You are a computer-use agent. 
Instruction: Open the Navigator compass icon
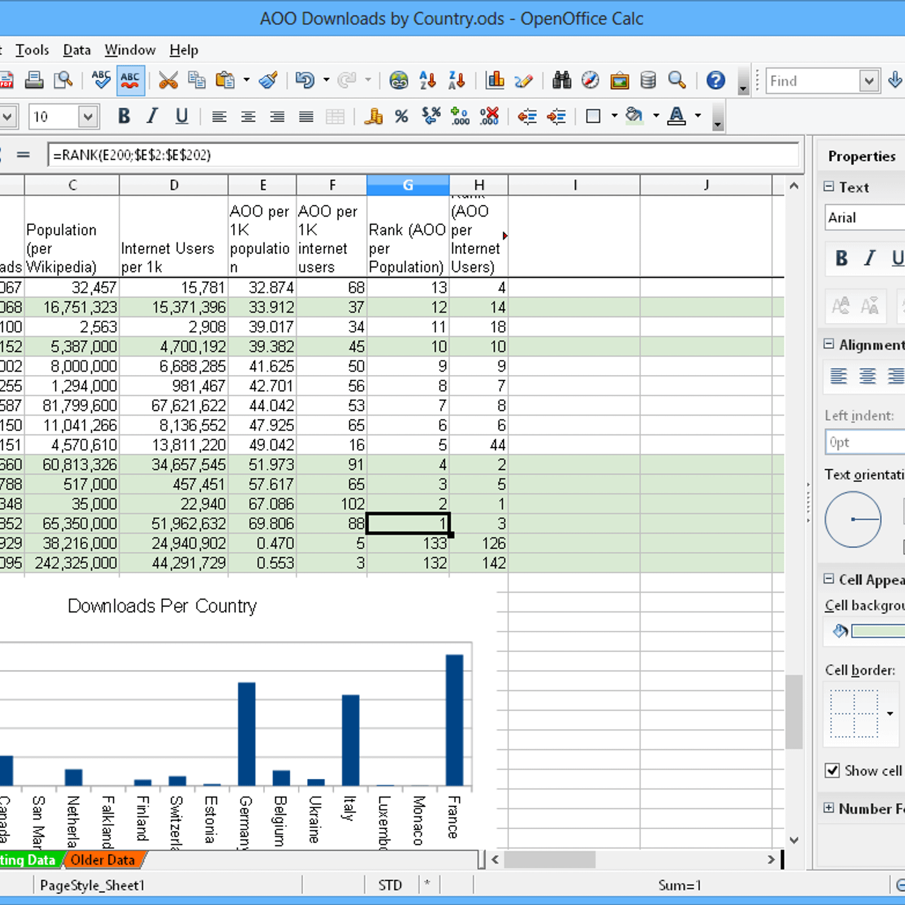click(591, 80)
